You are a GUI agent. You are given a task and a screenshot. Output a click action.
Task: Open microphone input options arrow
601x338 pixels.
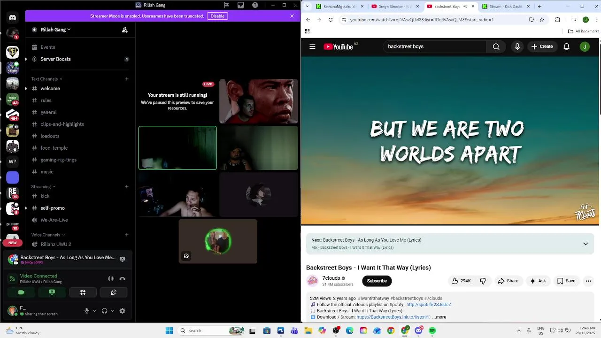[94, 311]
